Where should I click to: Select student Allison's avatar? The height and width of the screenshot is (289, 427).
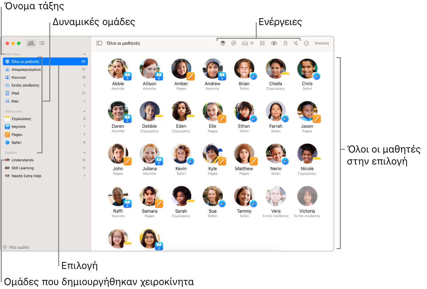point(150,69)
